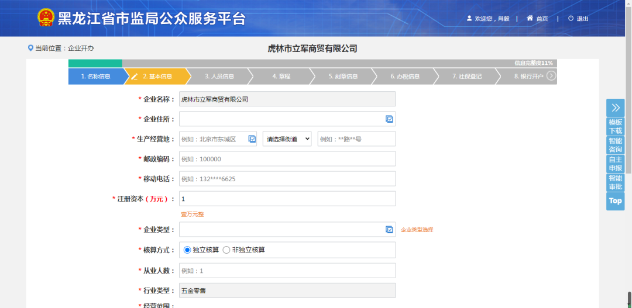Open 智能审批 from the side panel
Screen dimensions: 632x308
coord(616,183)
